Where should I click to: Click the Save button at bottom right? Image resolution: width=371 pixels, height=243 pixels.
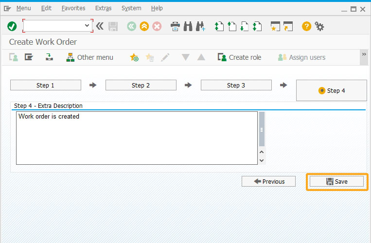[336, 181]
